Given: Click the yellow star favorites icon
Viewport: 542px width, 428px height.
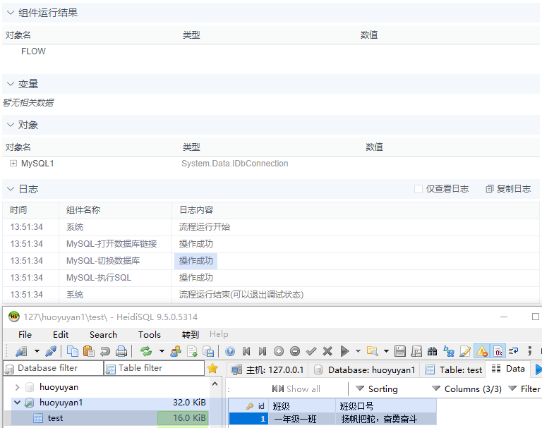Looking at the screenshot, I should [212, 369].
